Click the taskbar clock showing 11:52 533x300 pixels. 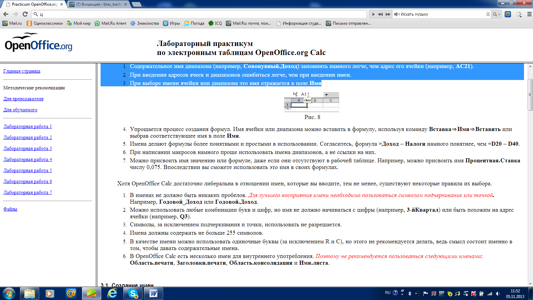[515, 294]
